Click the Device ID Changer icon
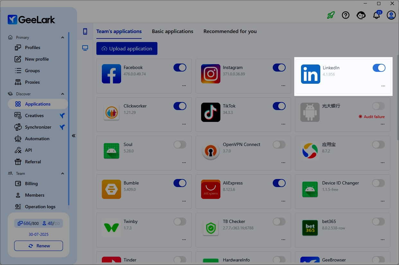 (x=310, y=189)
